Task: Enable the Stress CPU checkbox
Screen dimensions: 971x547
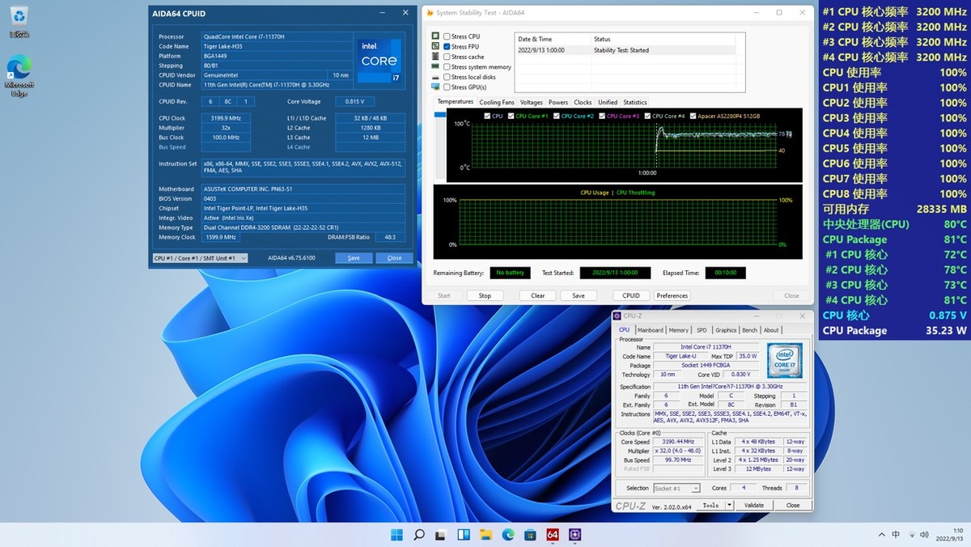Action: coord(447,36)
